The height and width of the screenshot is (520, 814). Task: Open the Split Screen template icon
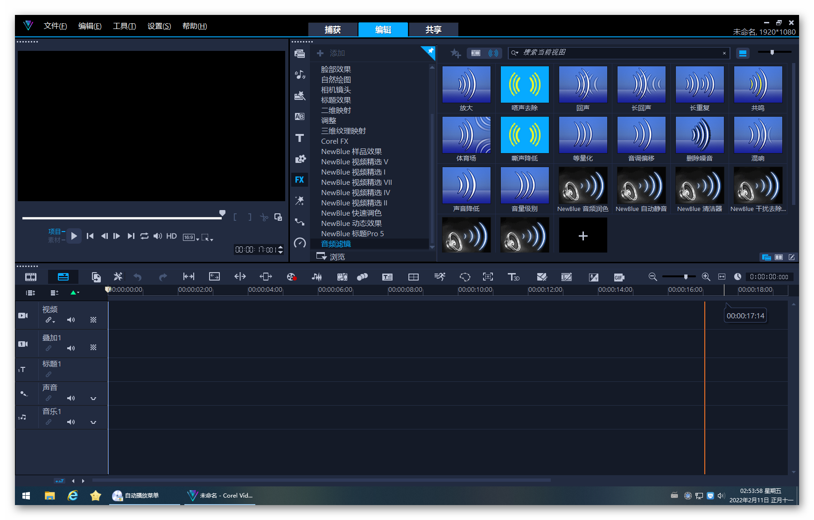pos(414,277)
